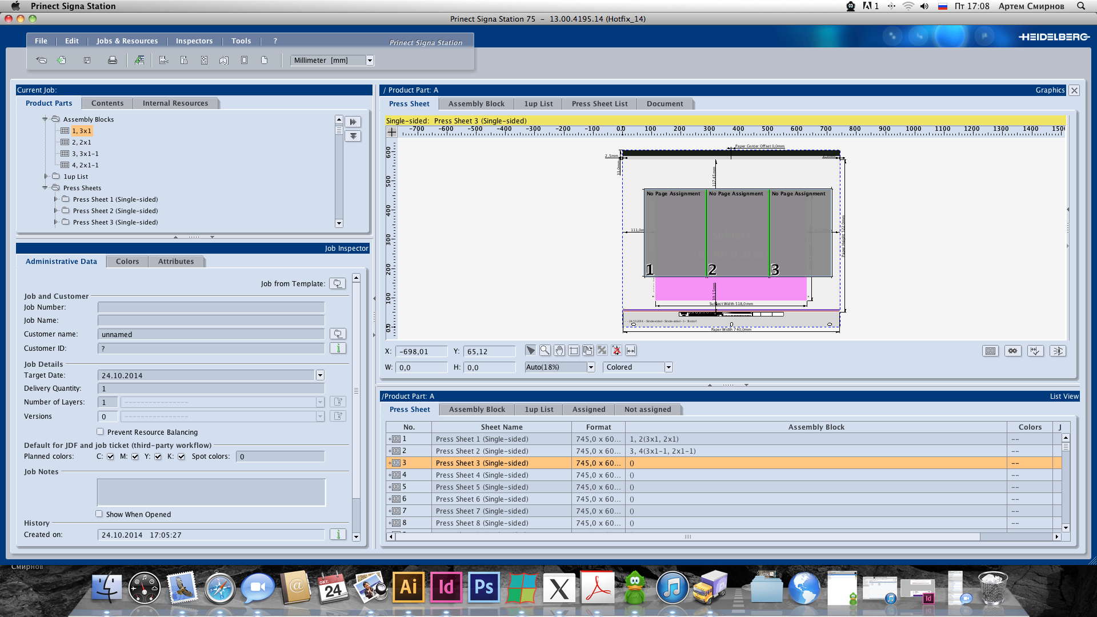Switch to the Internal Resources tab
The image size is (1097, 617).
coord(175,103)
